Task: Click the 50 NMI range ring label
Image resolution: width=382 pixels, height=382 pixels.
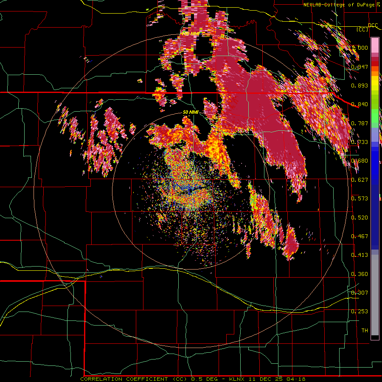Action: point(191,112)
